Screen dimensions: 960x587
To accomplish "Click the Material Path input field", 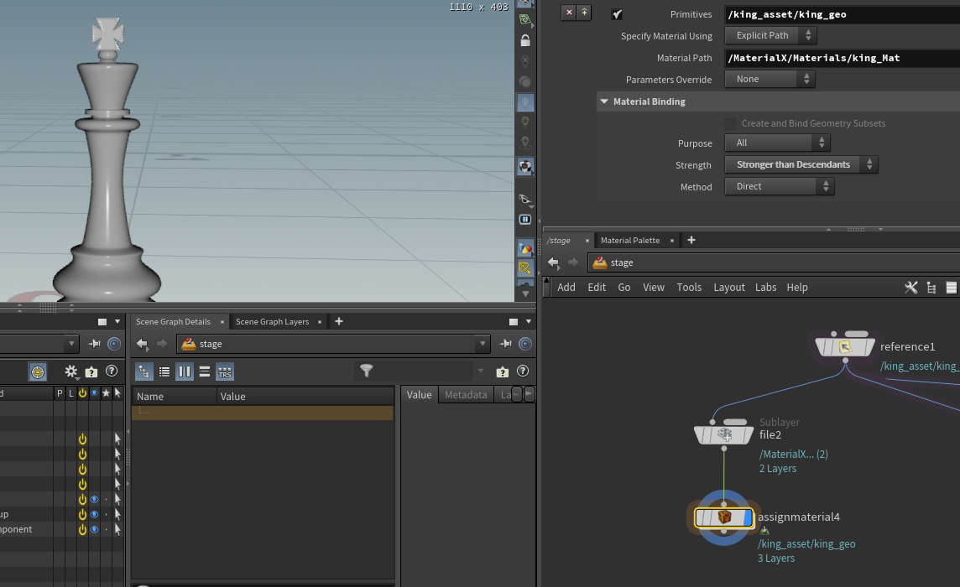I will point(842,58).
